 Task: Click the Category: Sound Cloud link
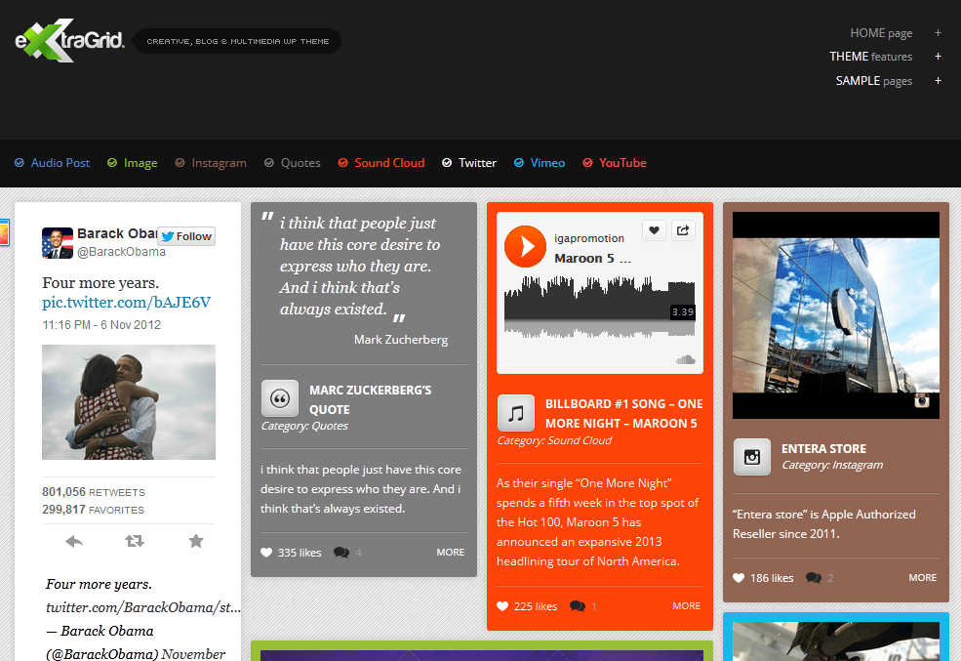(x=554, y=441)
